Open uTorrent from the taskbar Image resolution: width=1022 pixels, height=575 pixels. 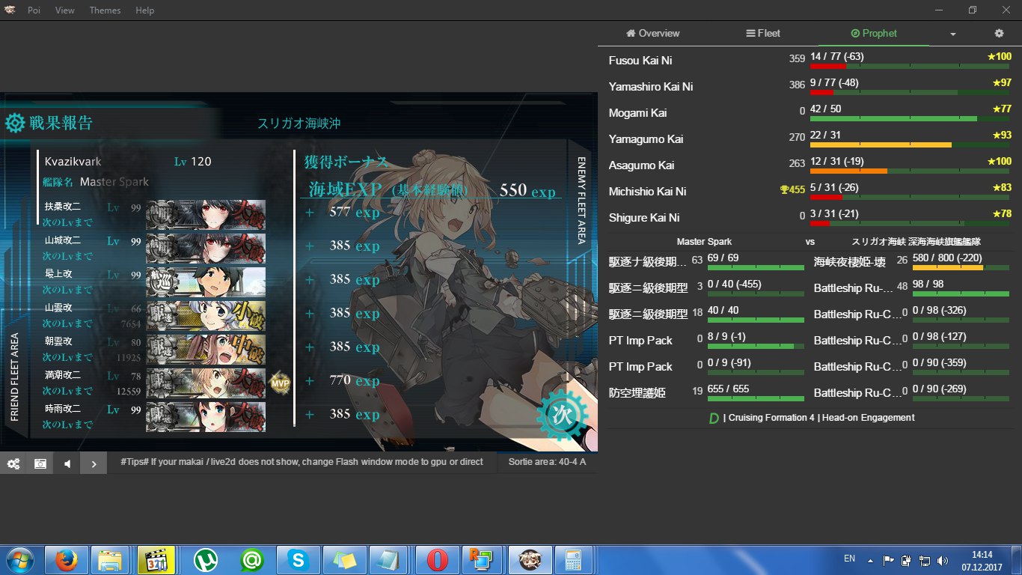[x=205, y=559]
